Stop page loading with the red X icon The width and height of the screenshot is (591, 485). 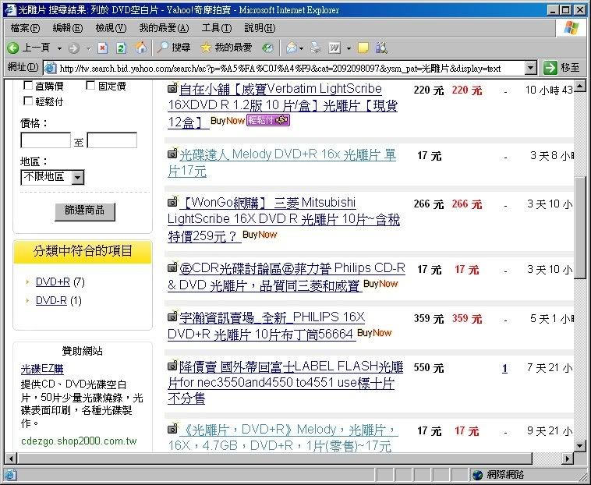(102, 48)
